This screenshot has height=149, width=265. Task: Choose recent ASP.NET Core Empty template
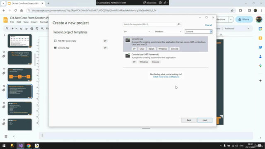click(80, 41)
